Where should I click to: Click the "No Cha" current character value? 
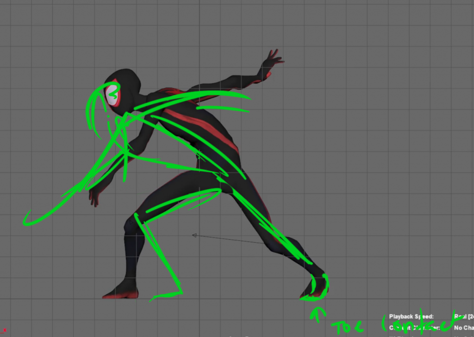tap(464, 328)
